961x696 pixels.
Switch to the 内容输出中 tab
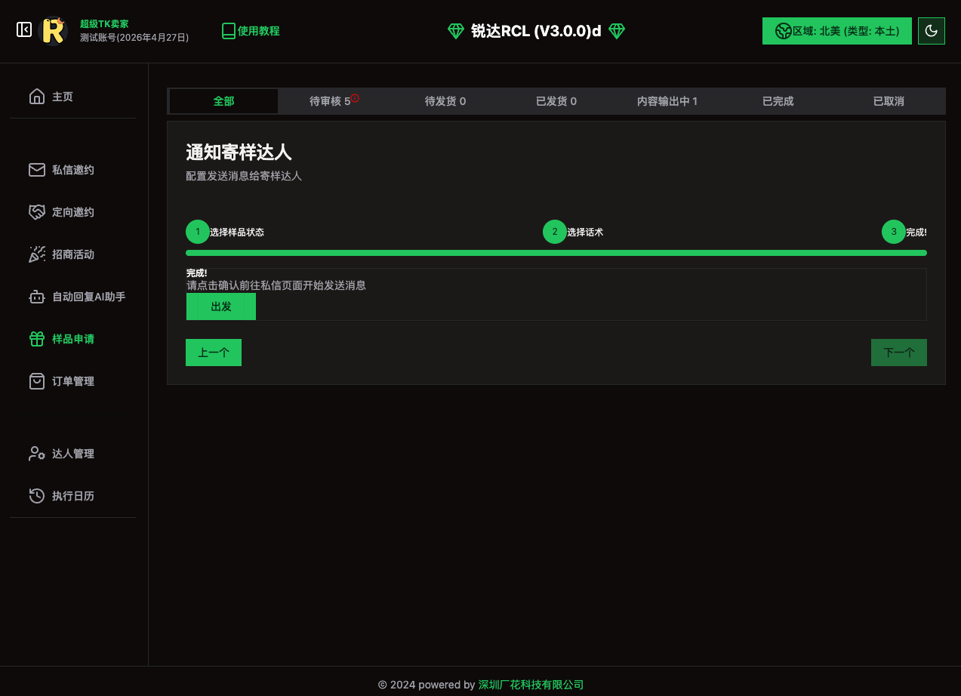tap(667, 101)
